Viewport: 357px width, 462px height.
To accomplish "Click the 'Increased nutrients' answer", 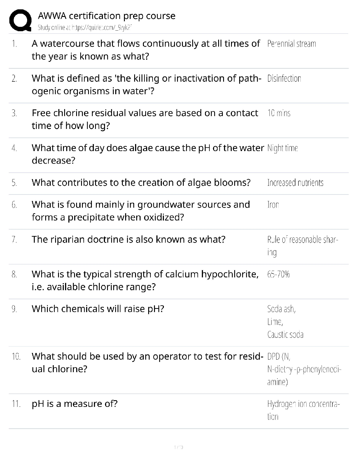I will coord(295,183).
